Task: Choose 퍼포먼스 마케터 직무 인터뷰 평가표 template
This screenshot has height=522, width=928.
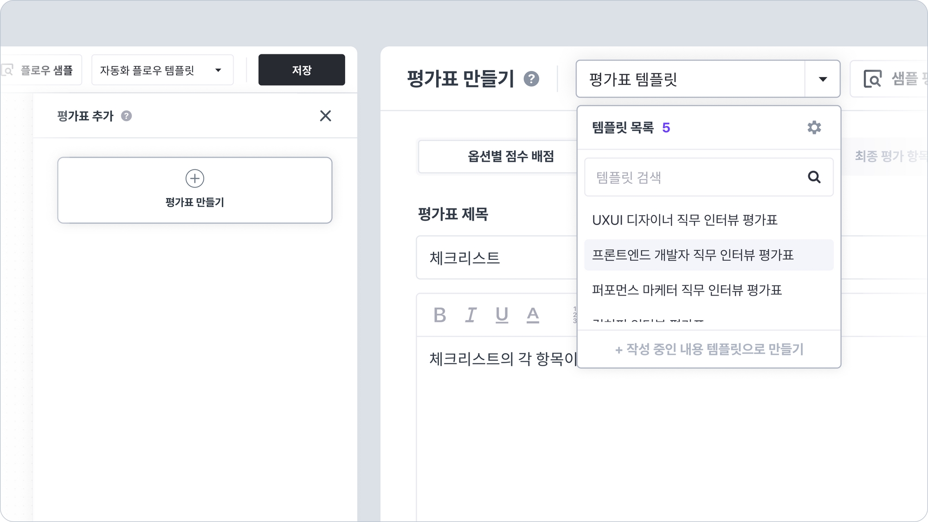Action: click(x=687, y=290)
